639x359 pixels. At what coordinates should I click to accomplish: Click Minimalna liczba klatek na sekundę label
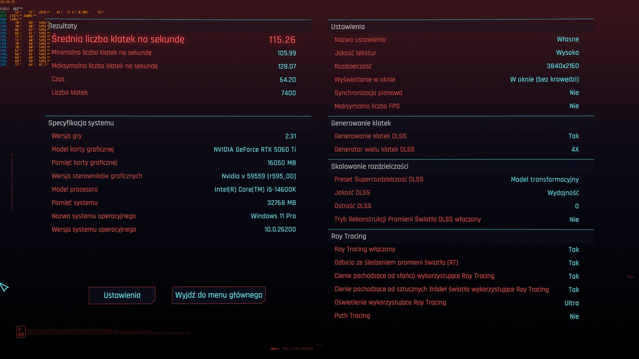101,52
